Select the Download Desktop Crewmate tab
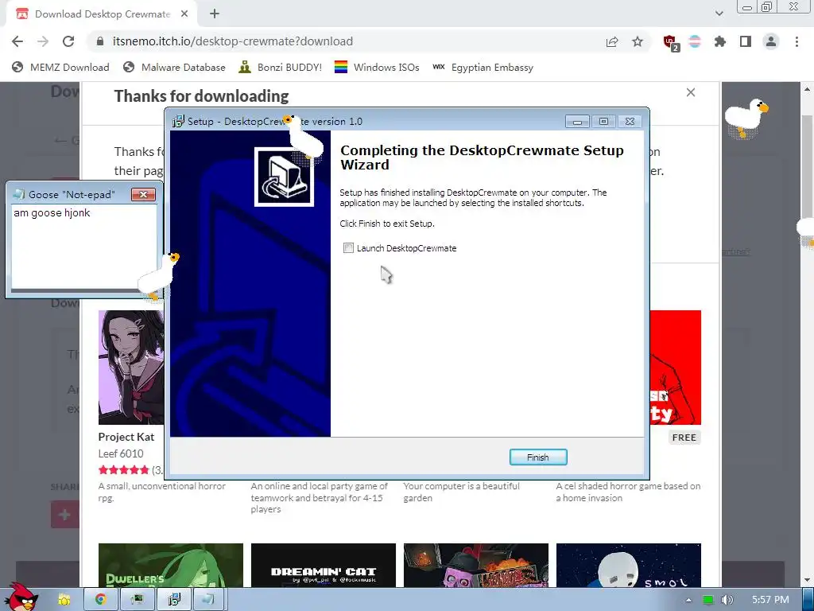 (x=101, y=14)
